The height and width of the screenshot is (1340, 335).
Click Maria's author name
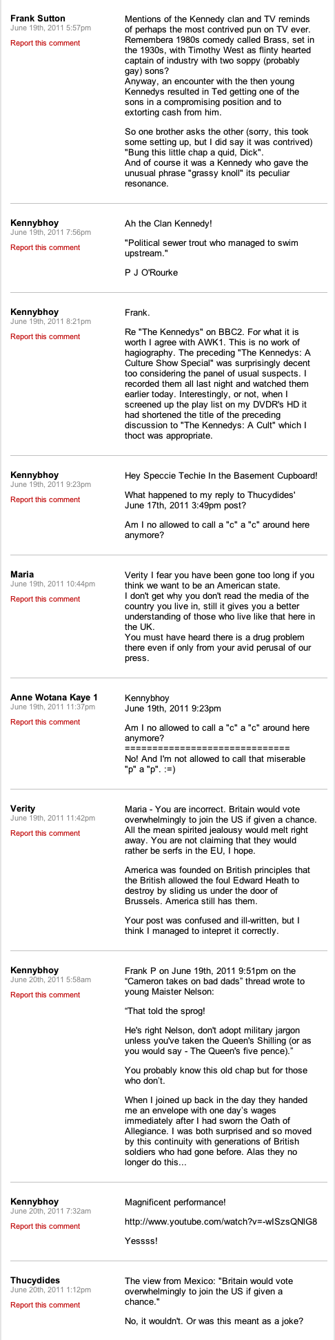(22, 575)
